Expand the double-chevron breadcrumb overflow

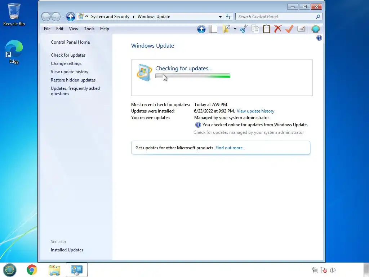click(x=87, y=17)
